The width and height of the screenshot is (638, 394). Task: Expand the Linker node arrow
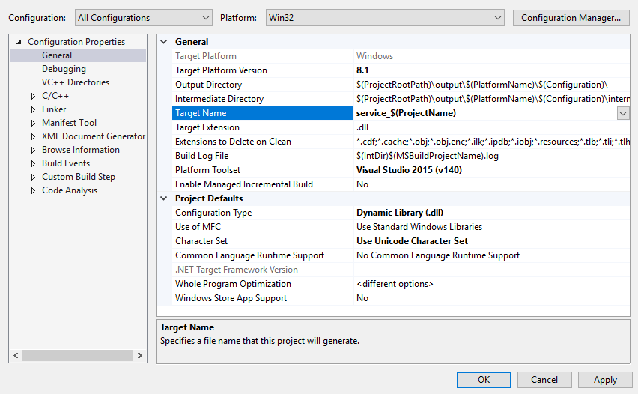click(33, 109)
